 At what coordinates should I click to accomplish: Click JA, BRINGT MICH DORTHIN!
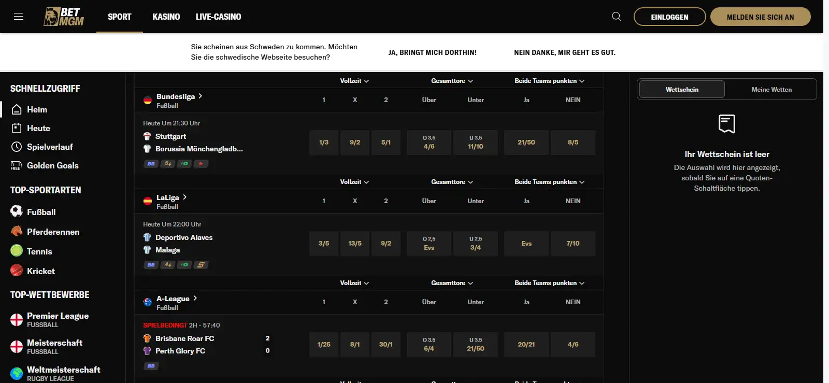point(433,52)
